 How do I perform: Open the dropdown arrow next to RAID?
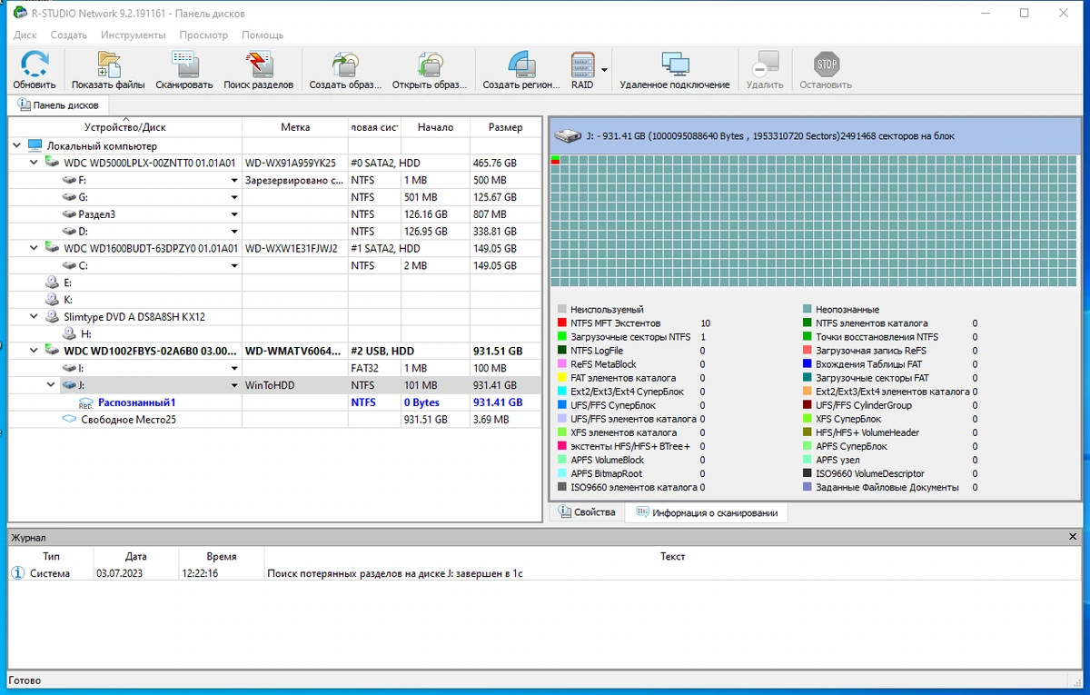[604, 69]
